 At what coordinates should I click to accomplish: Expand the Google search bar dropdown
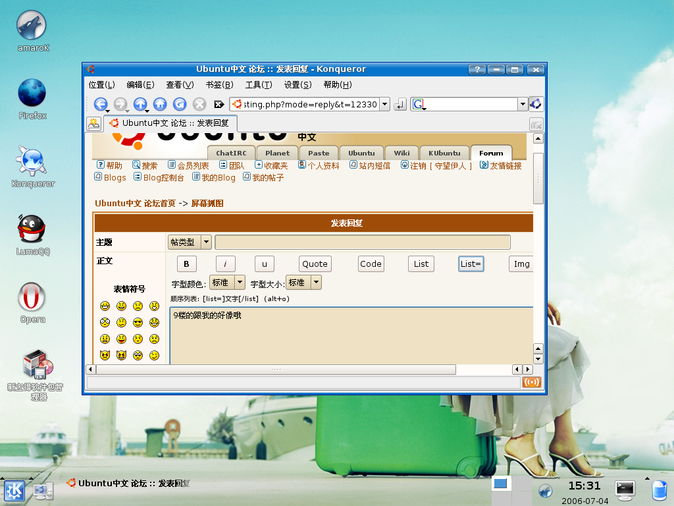(x=523, y=104)
